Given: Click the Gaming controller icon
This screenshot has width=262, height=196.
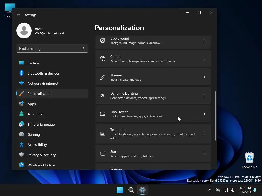Looking at the screenshot, I should [x=21, y=134].
